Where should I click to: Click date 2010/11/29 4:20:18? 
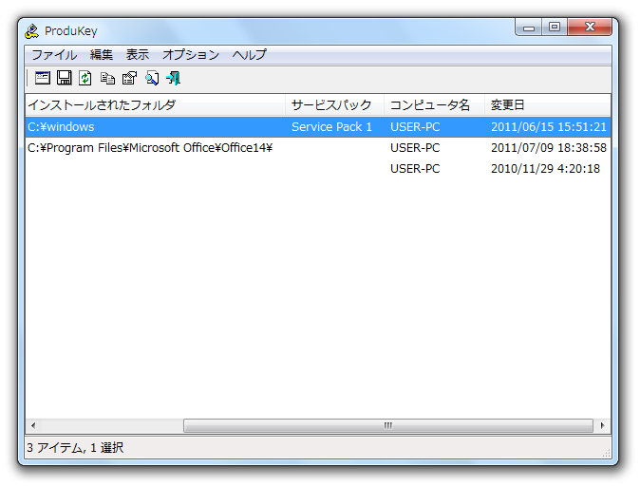[x=545, y=169]
